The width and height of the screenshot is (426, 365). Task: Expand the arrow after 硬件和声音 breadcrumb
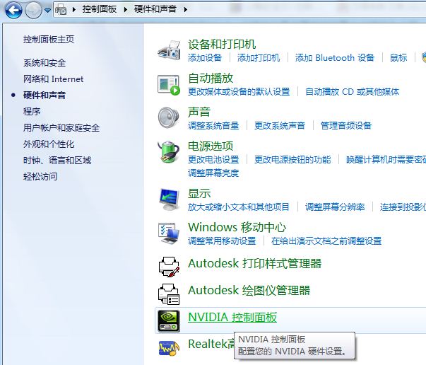tap(186, 10)
